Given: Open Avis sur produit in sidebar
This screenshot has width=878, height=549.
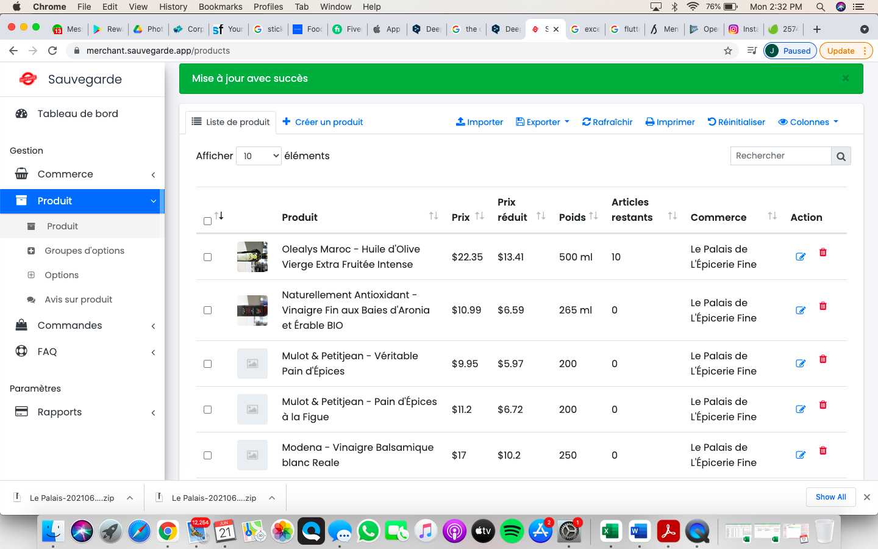Looking at the screenshot, I should pyautogui.click(x=78, y=300).
